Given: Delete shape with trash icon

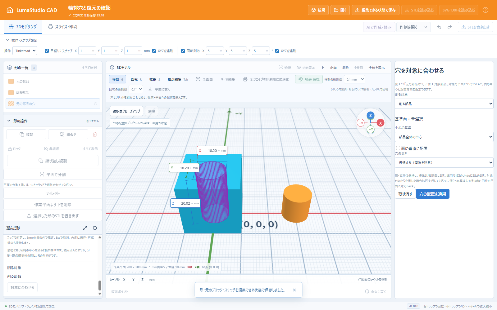Looking at the screenshot, I should [x=95, y=134].
